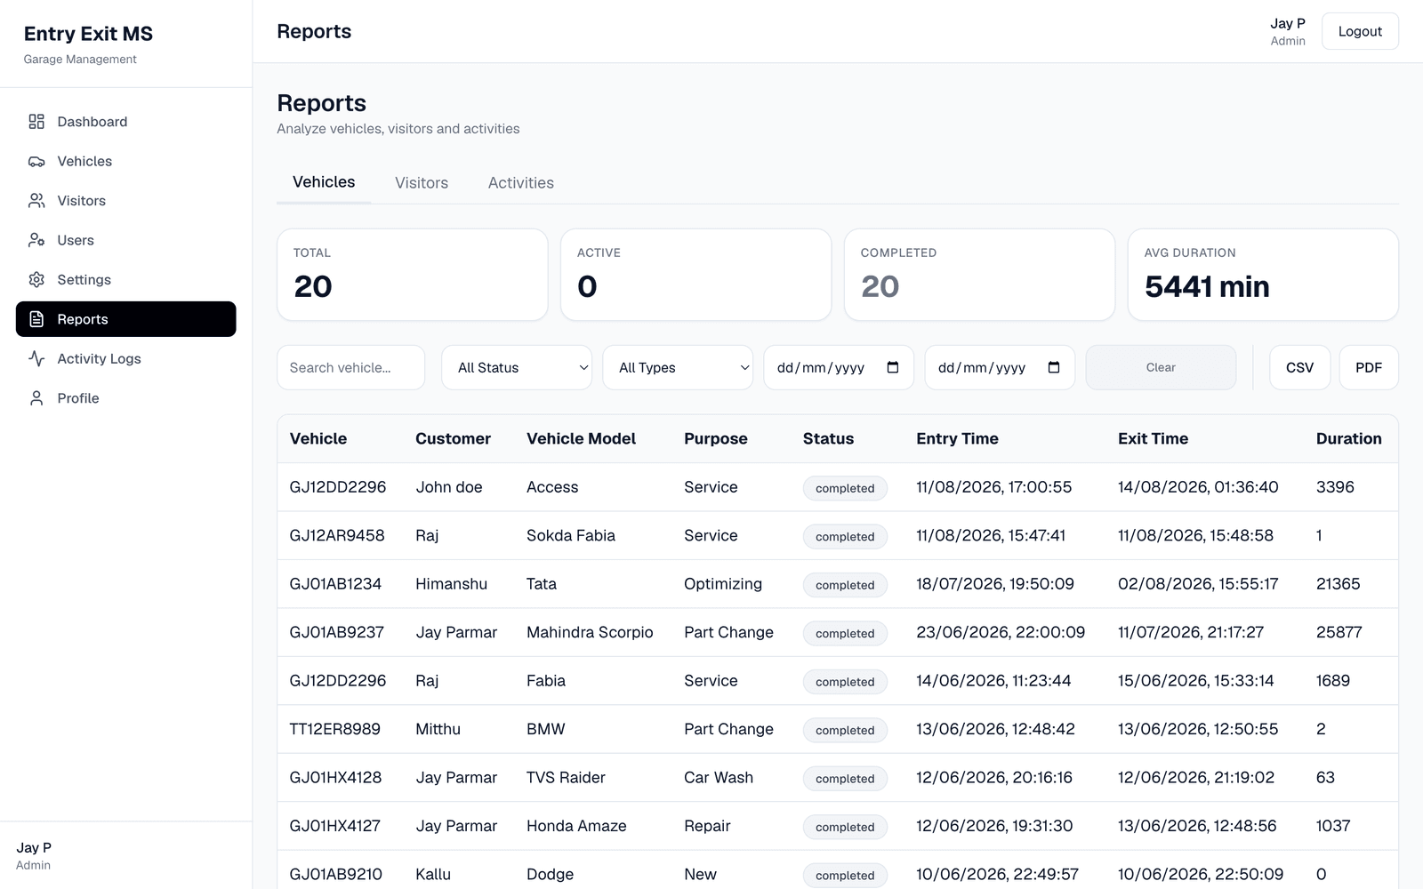
Task: Click the Repair purpose cell
Action: click(x=707, y=826)
